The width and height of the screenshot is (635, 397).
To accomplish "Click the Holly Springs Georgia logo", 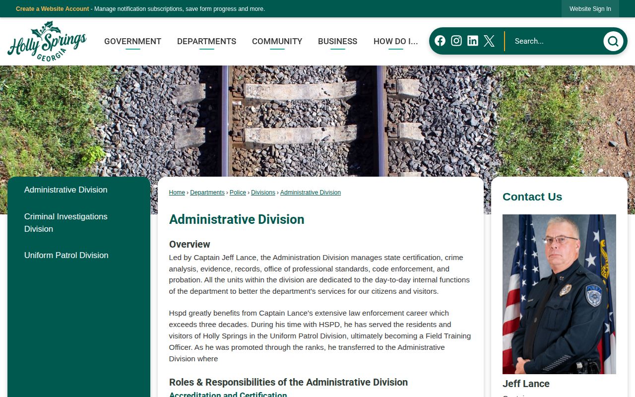I will [47, 42].
